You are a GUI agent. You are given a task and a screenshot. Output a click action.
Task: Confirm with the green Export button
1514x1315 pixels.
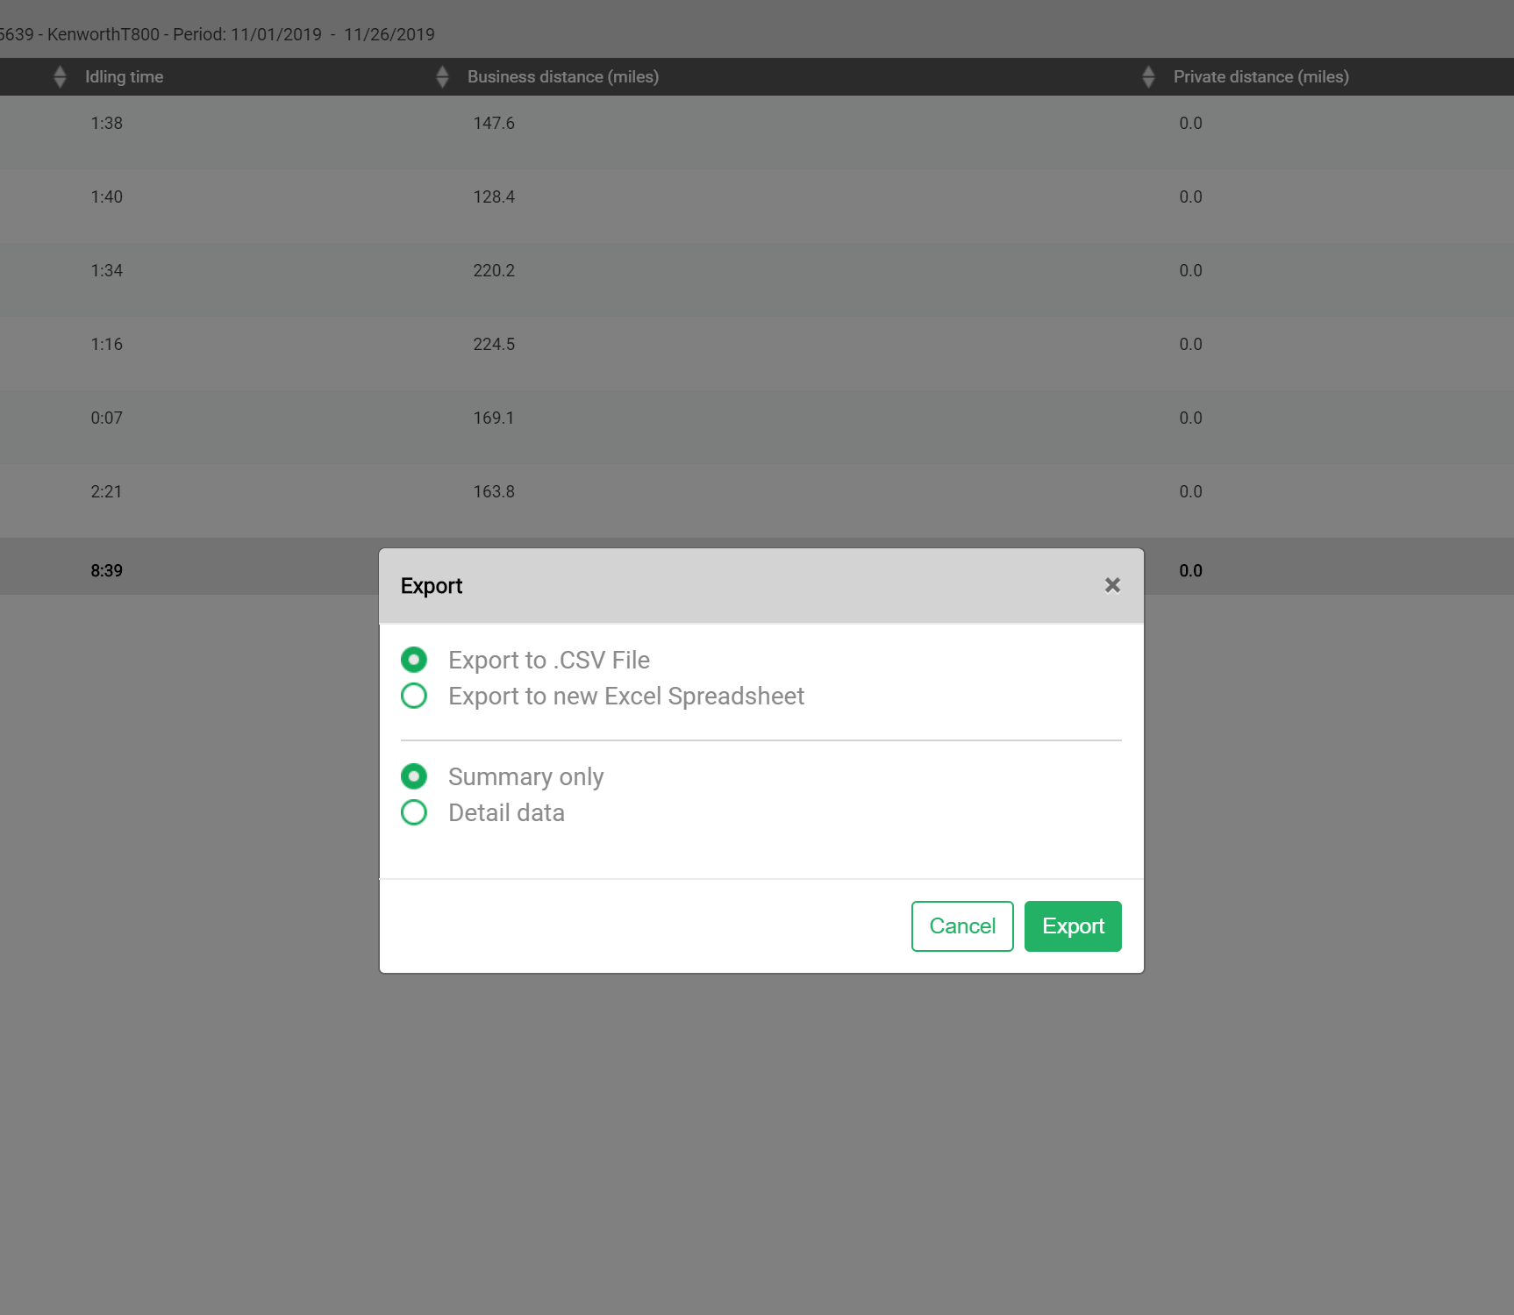click(x=1073, y=926)
